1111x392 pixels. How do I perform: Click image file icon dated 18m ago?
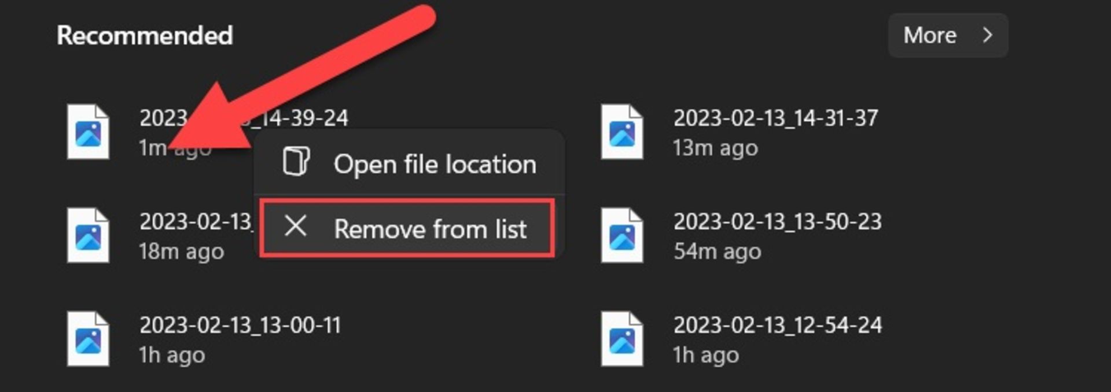88,236
